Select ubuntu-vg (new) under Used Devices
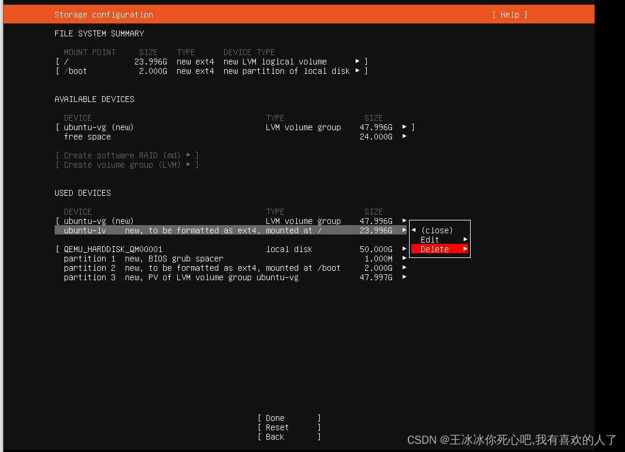The image size is (625, 452). pos(231,220)
